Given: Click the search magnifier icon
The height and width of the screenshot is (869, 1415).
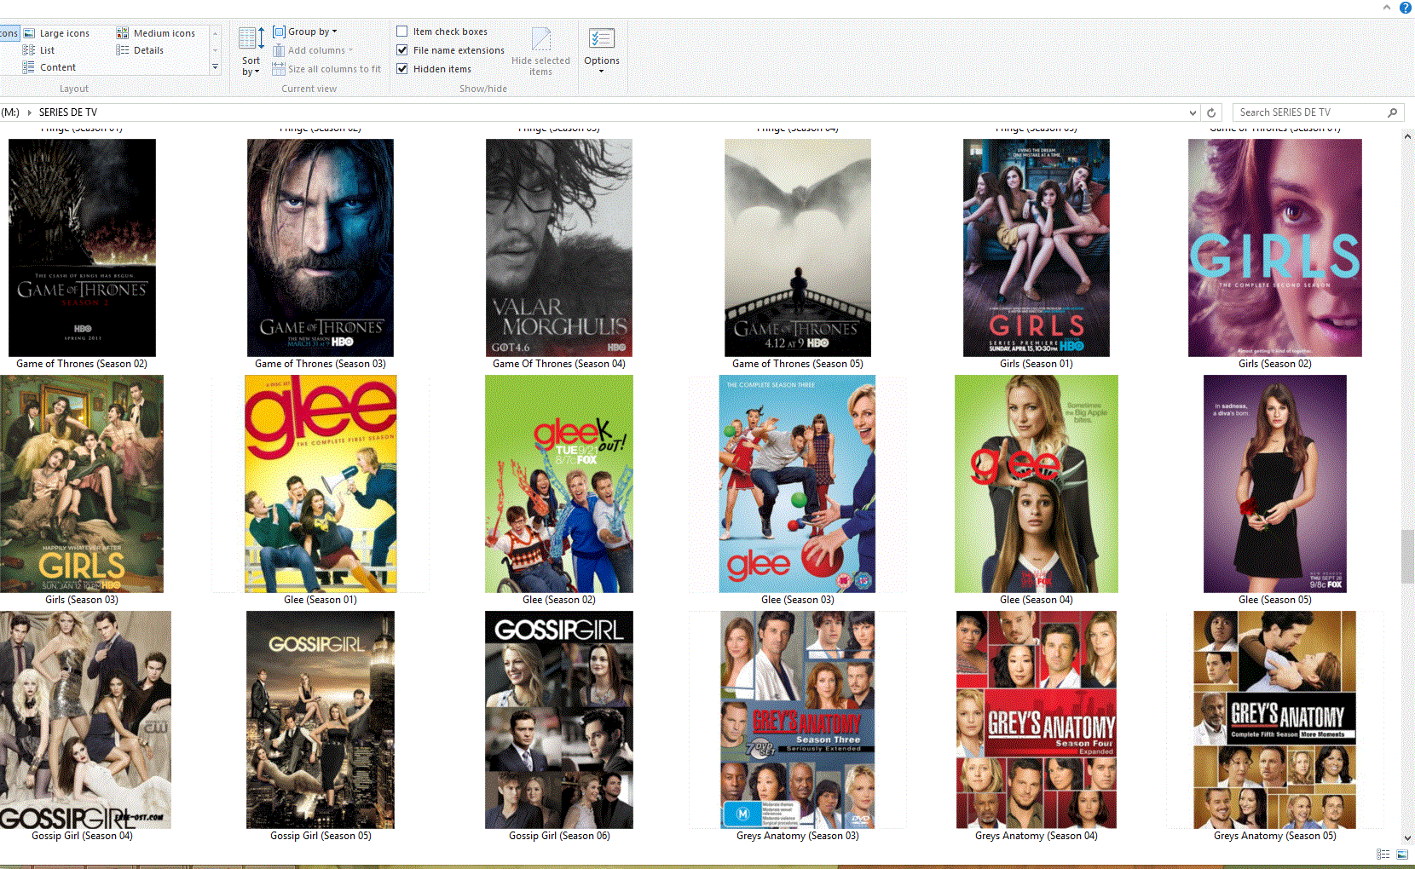Looking at the screenshot, I should coord(1392,112).
